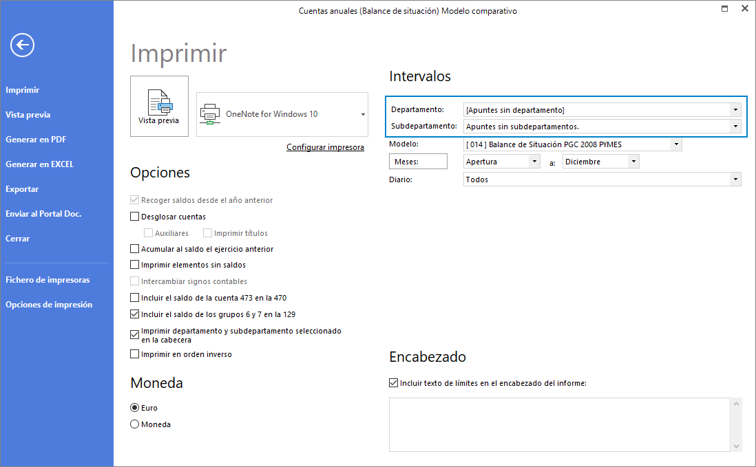Toggle the Imprimir títulos checkbox
756x467 pixels.
207,233
